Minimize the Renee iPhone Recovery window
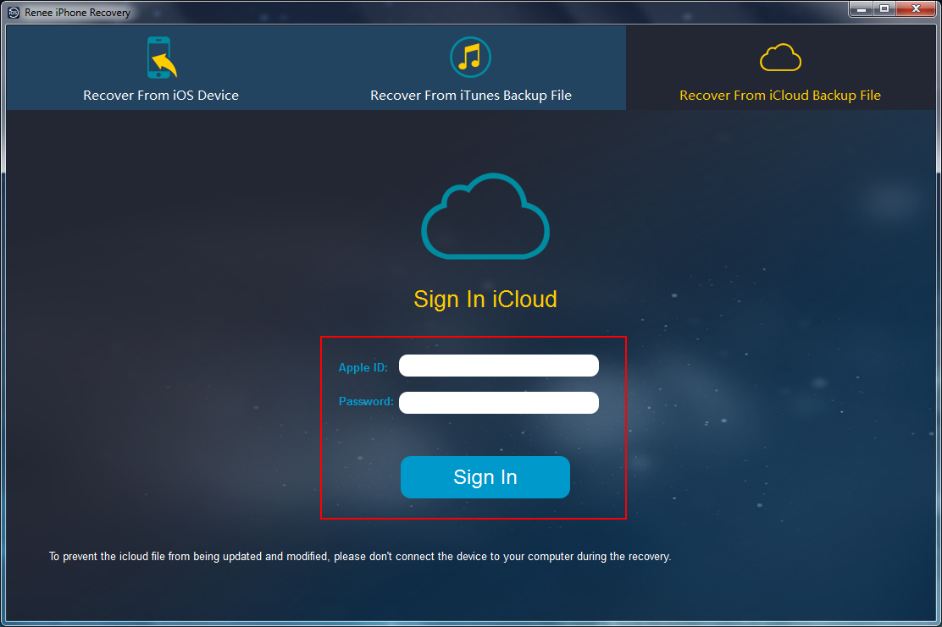The width and height of the screenshot is (942, 627). point(862,8)
